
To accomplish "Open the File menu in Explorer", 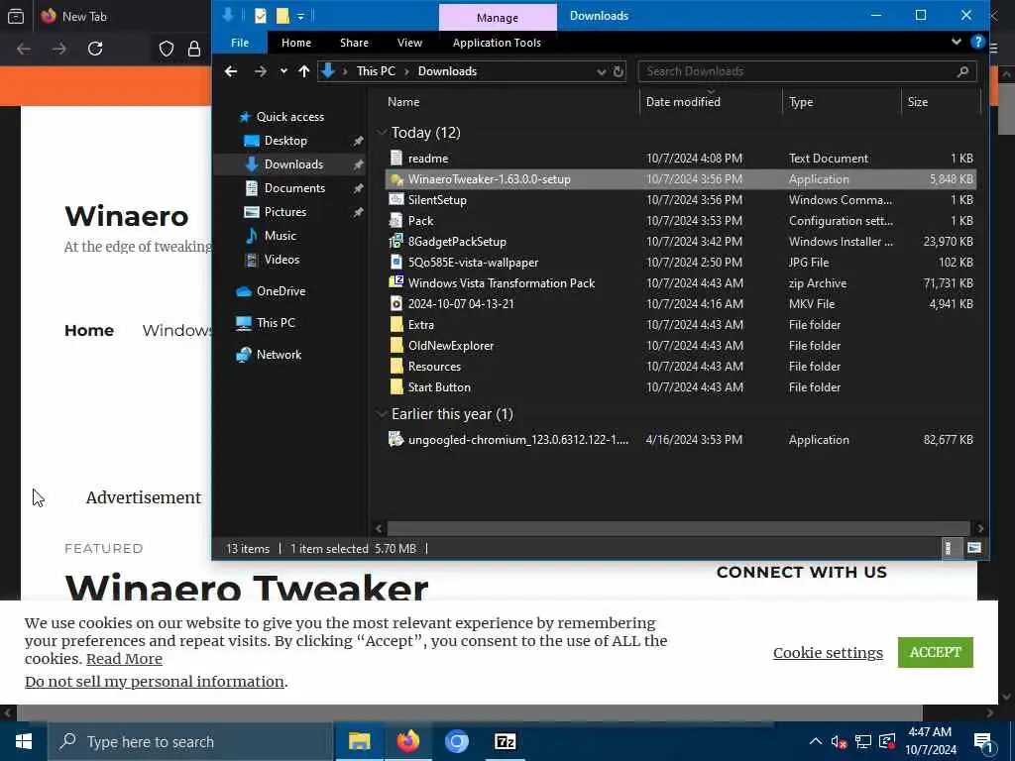I will [x=240, y=43].
